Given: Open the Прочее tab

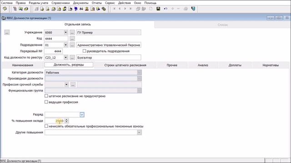Looking at the screenshot, I should pos(172,65).
